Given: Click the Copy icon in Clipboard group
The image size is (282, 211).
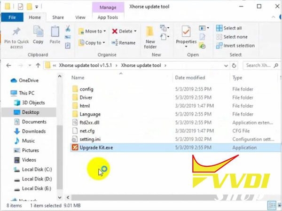Looking at the screenshot, I should [38, 31].
